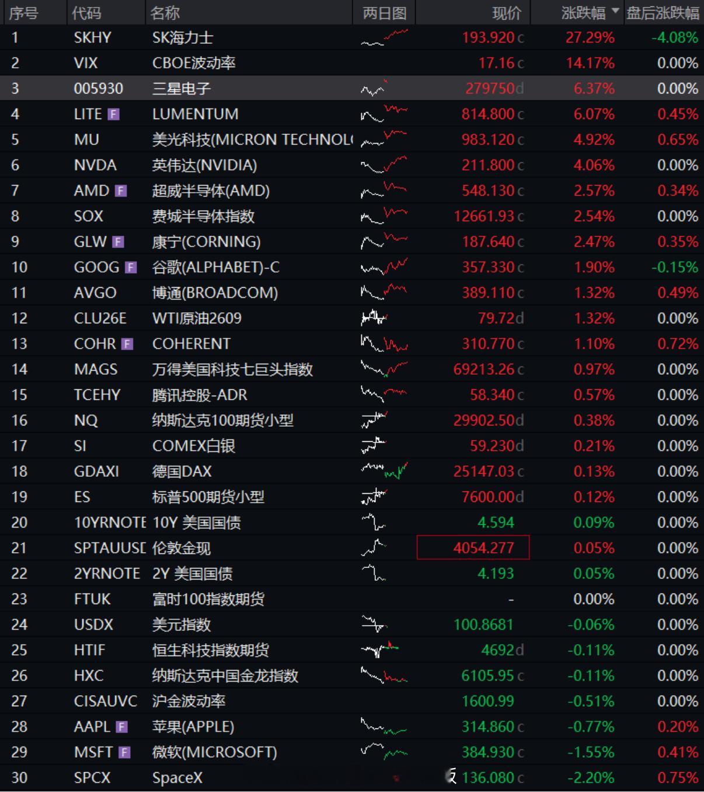The image size is (704, 792).
Task: Click the name 2Y 美国国债
Action: (192, 574)
